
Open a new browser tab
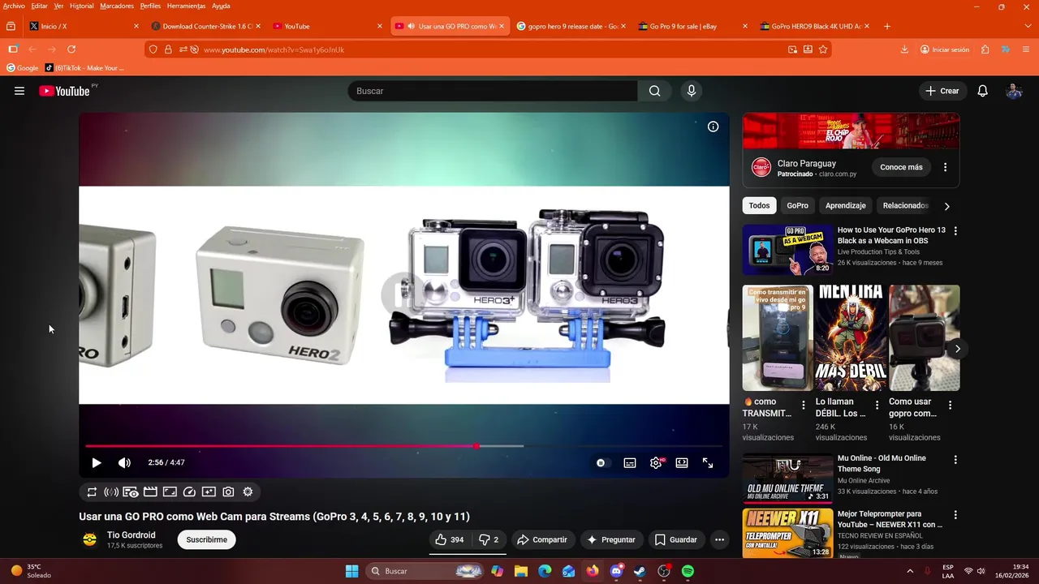(x=886, y=26)
